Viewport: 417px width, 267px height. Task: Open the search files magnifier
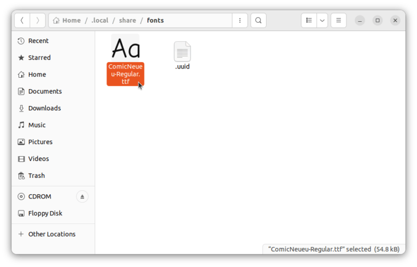point(258,21)
